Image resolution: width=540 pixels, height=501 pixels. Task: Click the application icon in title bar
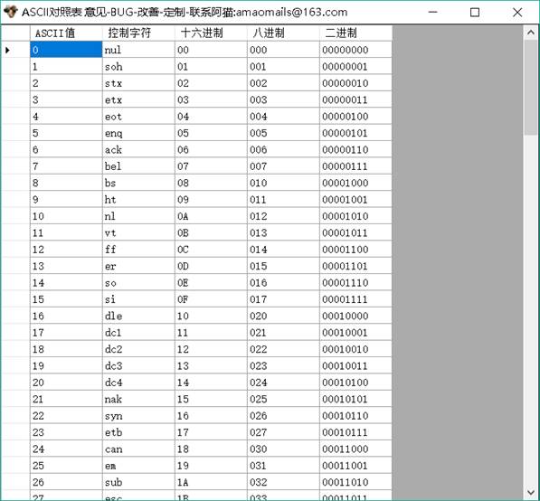(x=10, y=12)
